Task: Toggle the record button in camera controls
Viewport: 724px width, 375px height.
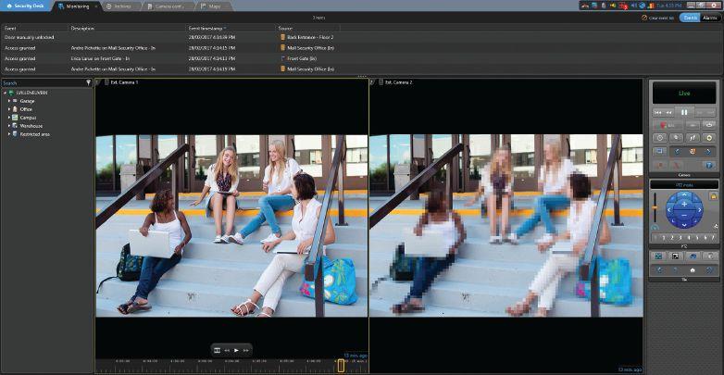Action: click(666, 125)
